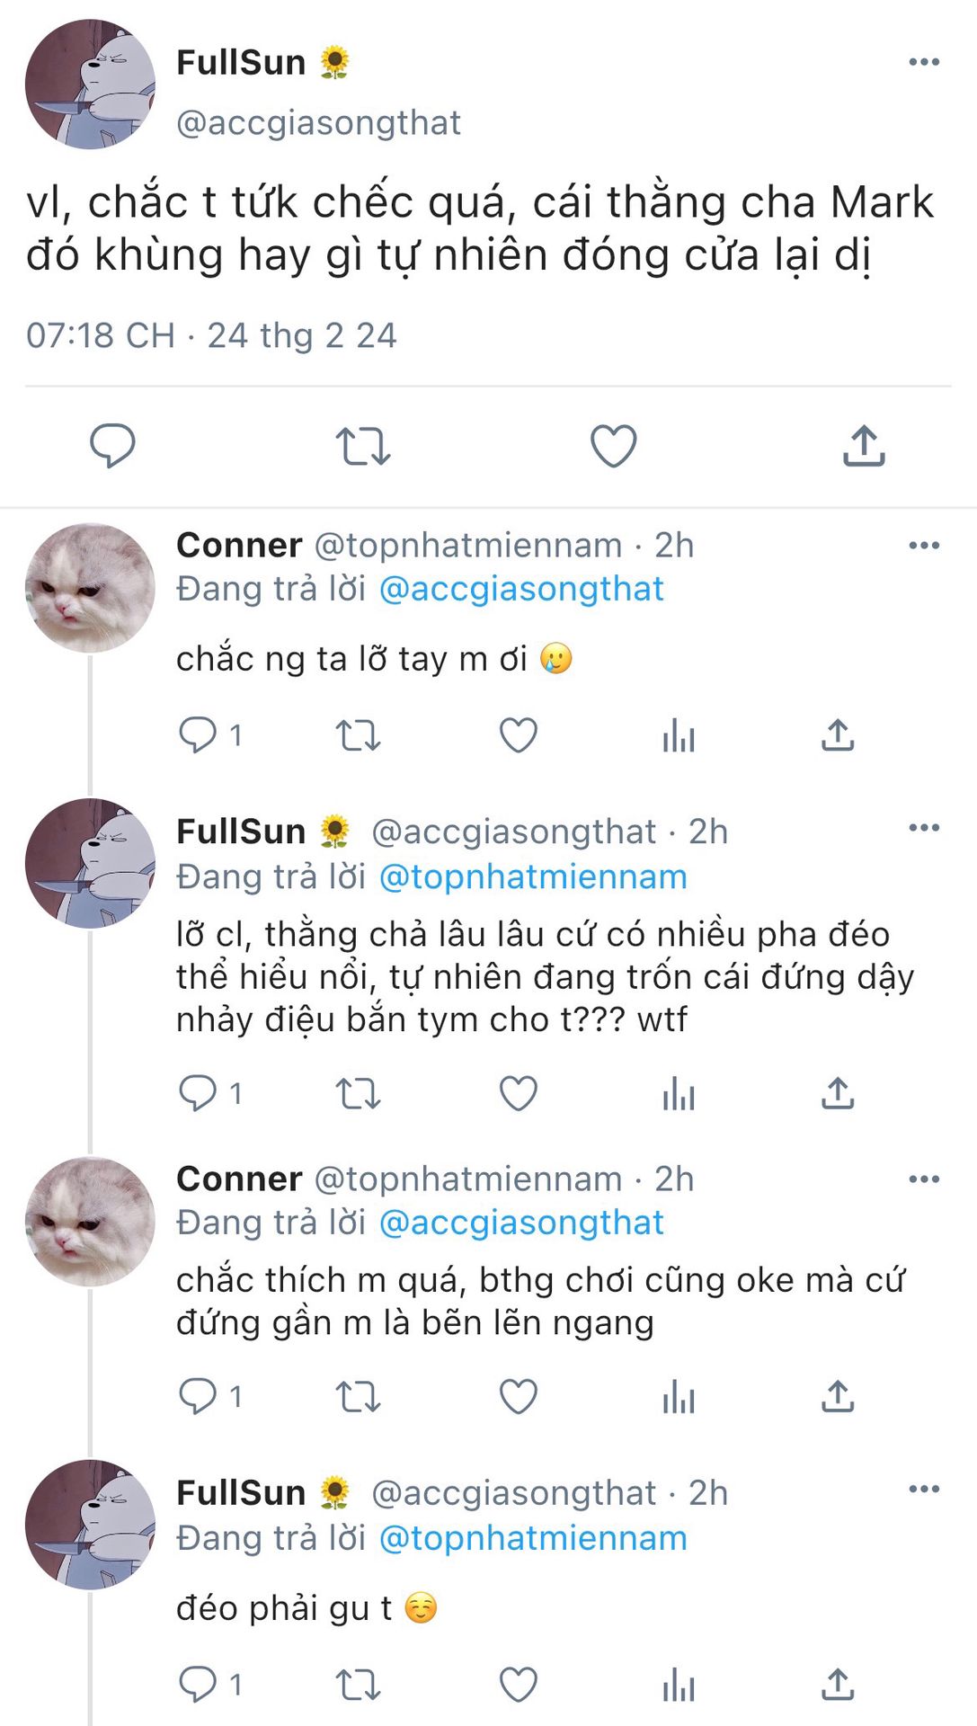Share FullSun's "lỡ cl" reply tweet
This screenshot has height=1726, width=977.
838,1093
